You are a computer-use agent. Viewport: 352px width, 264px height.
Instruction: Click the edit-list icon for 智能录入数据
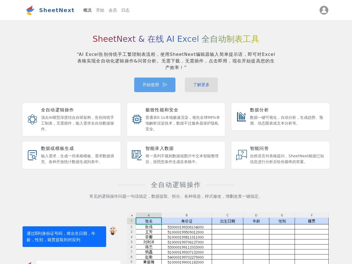coord(137,155)
